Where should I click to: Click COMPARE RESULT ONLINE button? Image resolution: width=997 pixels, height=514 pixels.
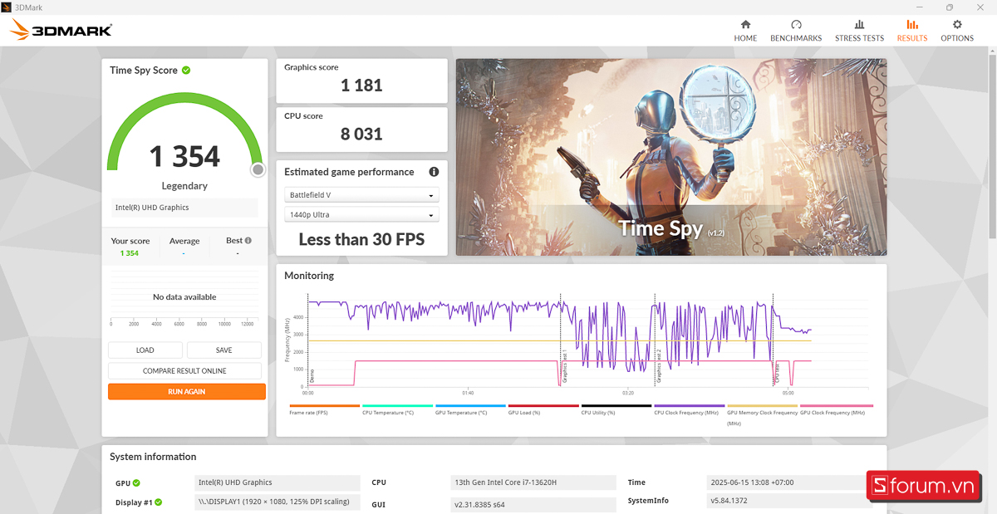pos(184,371)
